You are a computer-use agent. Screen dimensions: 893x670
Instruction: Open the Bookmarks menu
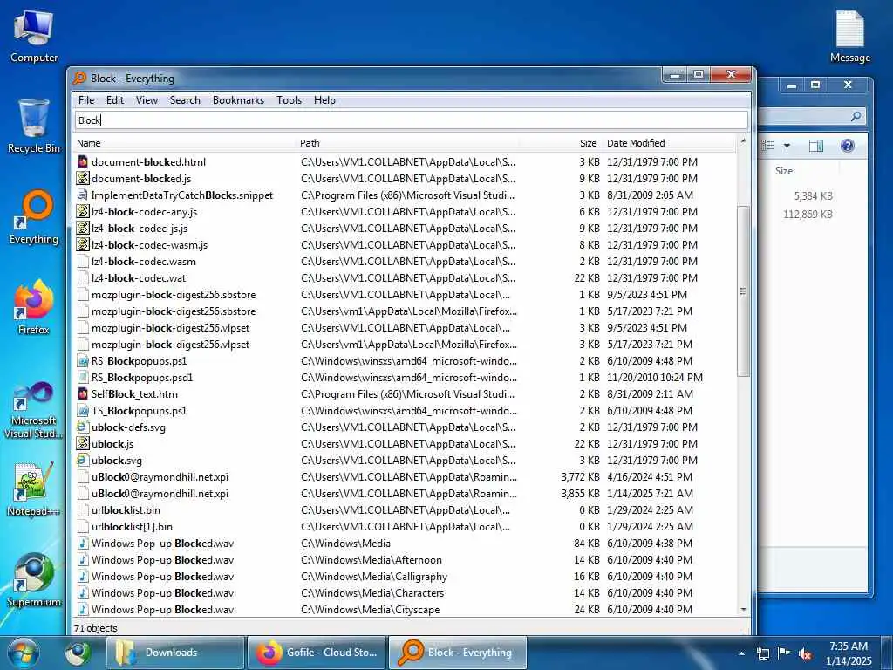[x=238, y=100]
